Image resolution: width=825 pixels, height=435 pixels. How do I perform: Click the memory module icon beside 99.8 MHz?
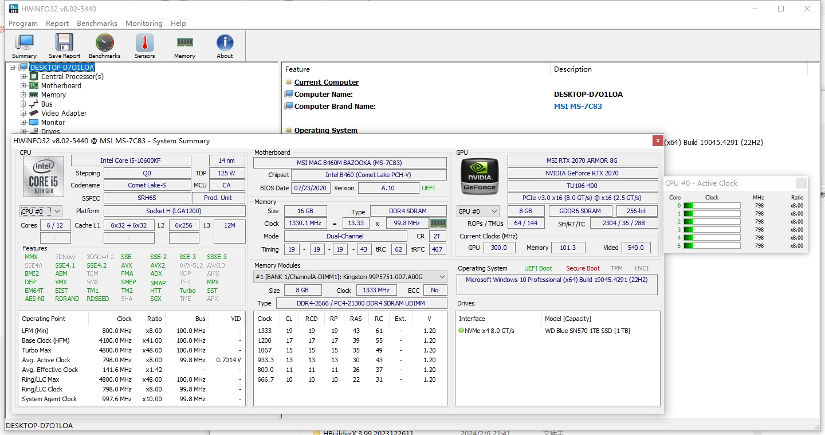(x=438, y=223)
